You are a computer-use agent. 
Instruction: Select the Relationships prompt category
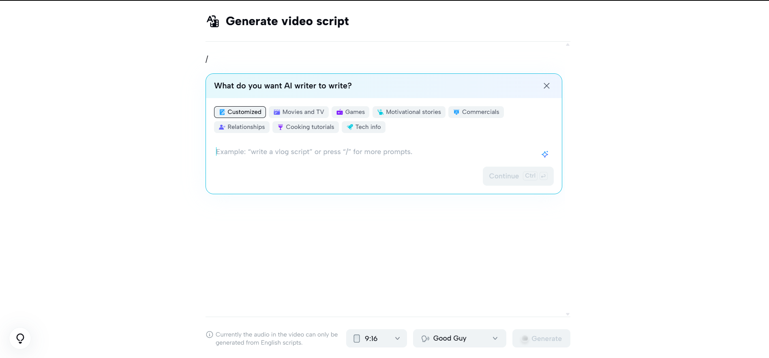(242, 127)
